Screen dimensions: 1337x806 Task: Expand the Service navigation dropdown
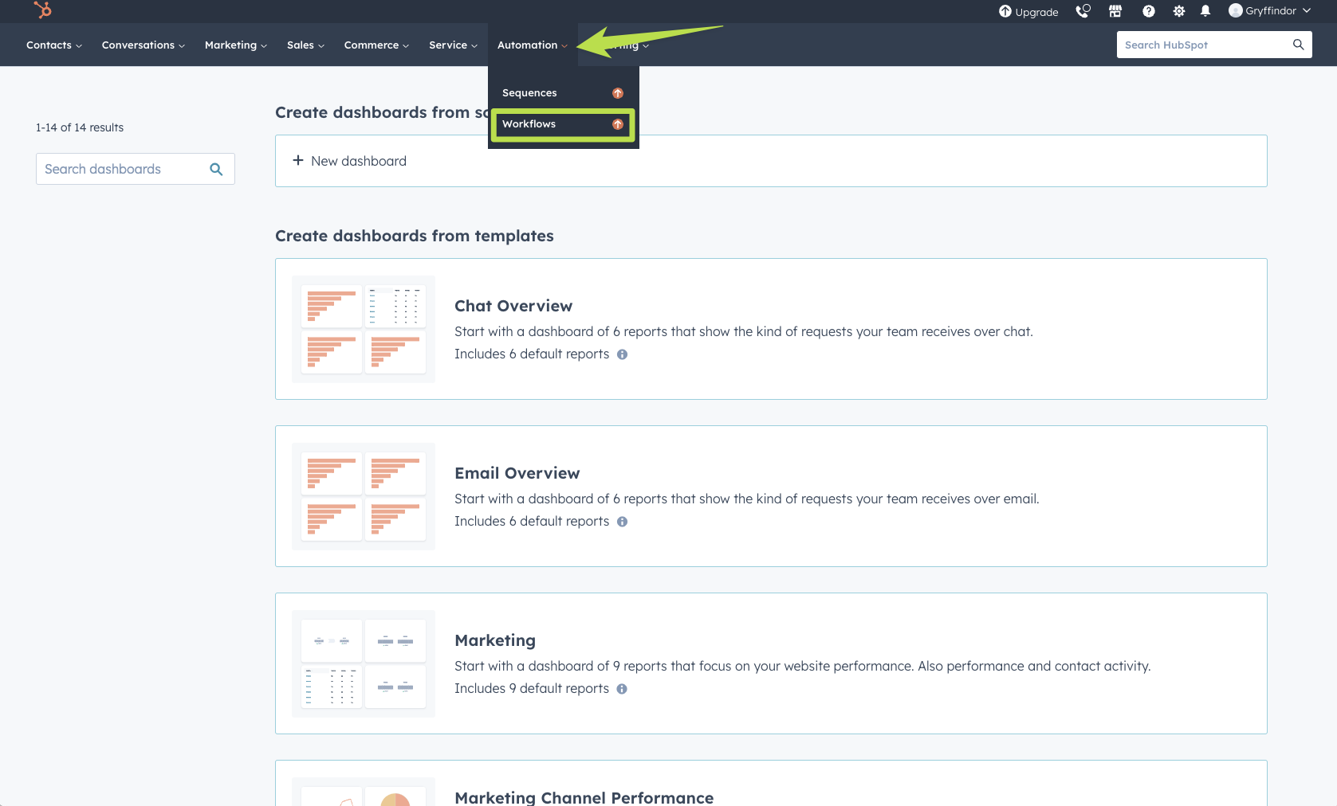click(453, 45)
